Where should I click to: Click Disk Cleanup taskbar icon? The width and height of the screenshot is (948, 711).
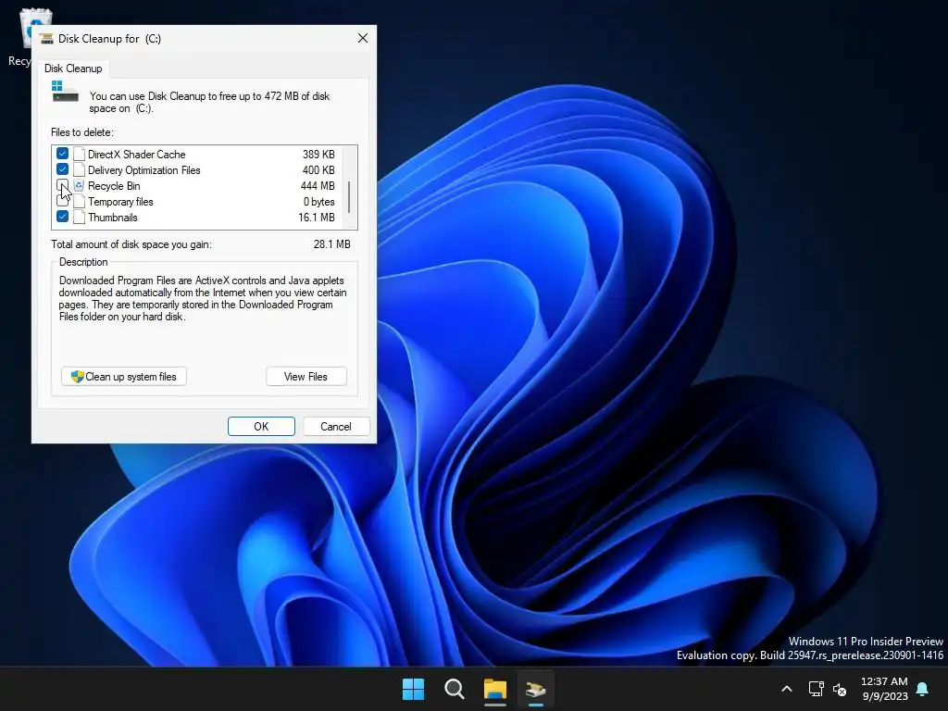(x=536, y=689)
